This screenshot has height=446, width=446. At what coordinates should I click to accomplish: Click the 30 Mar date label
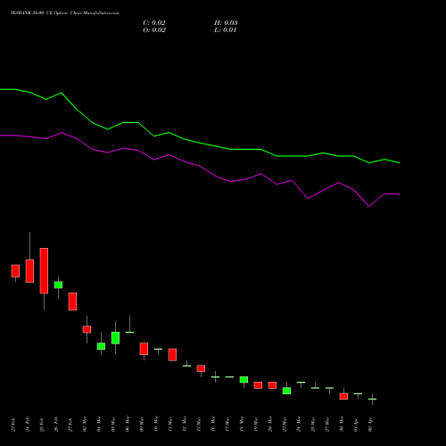(342, 425)
